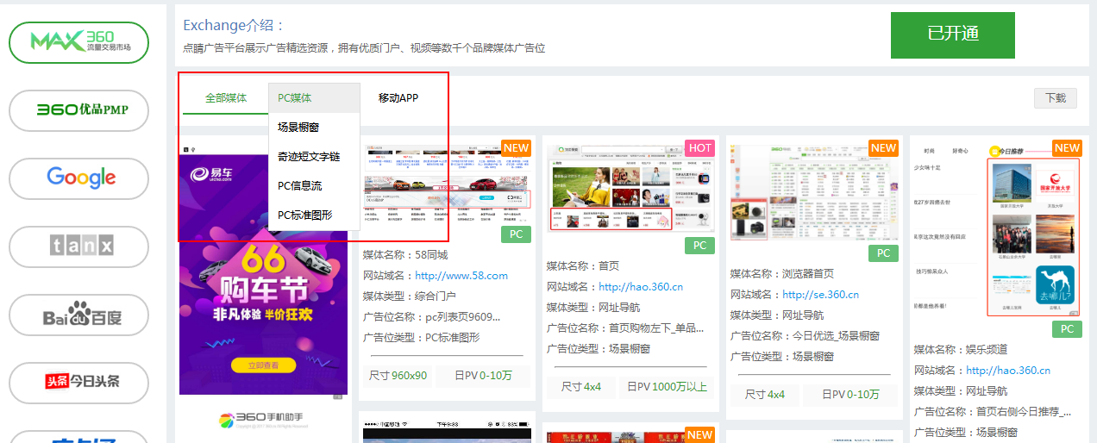Select the 今日头条 exchange logo

tap(79, 382)
